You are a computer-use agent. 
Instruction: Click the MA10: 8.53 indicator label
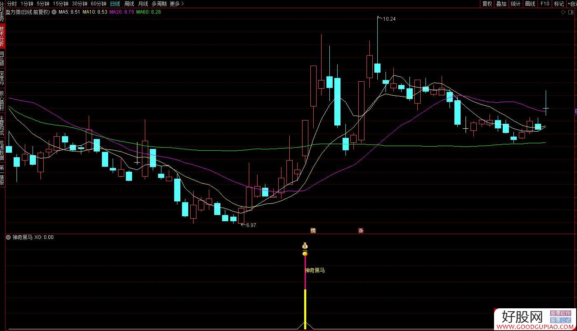[95, 12]
